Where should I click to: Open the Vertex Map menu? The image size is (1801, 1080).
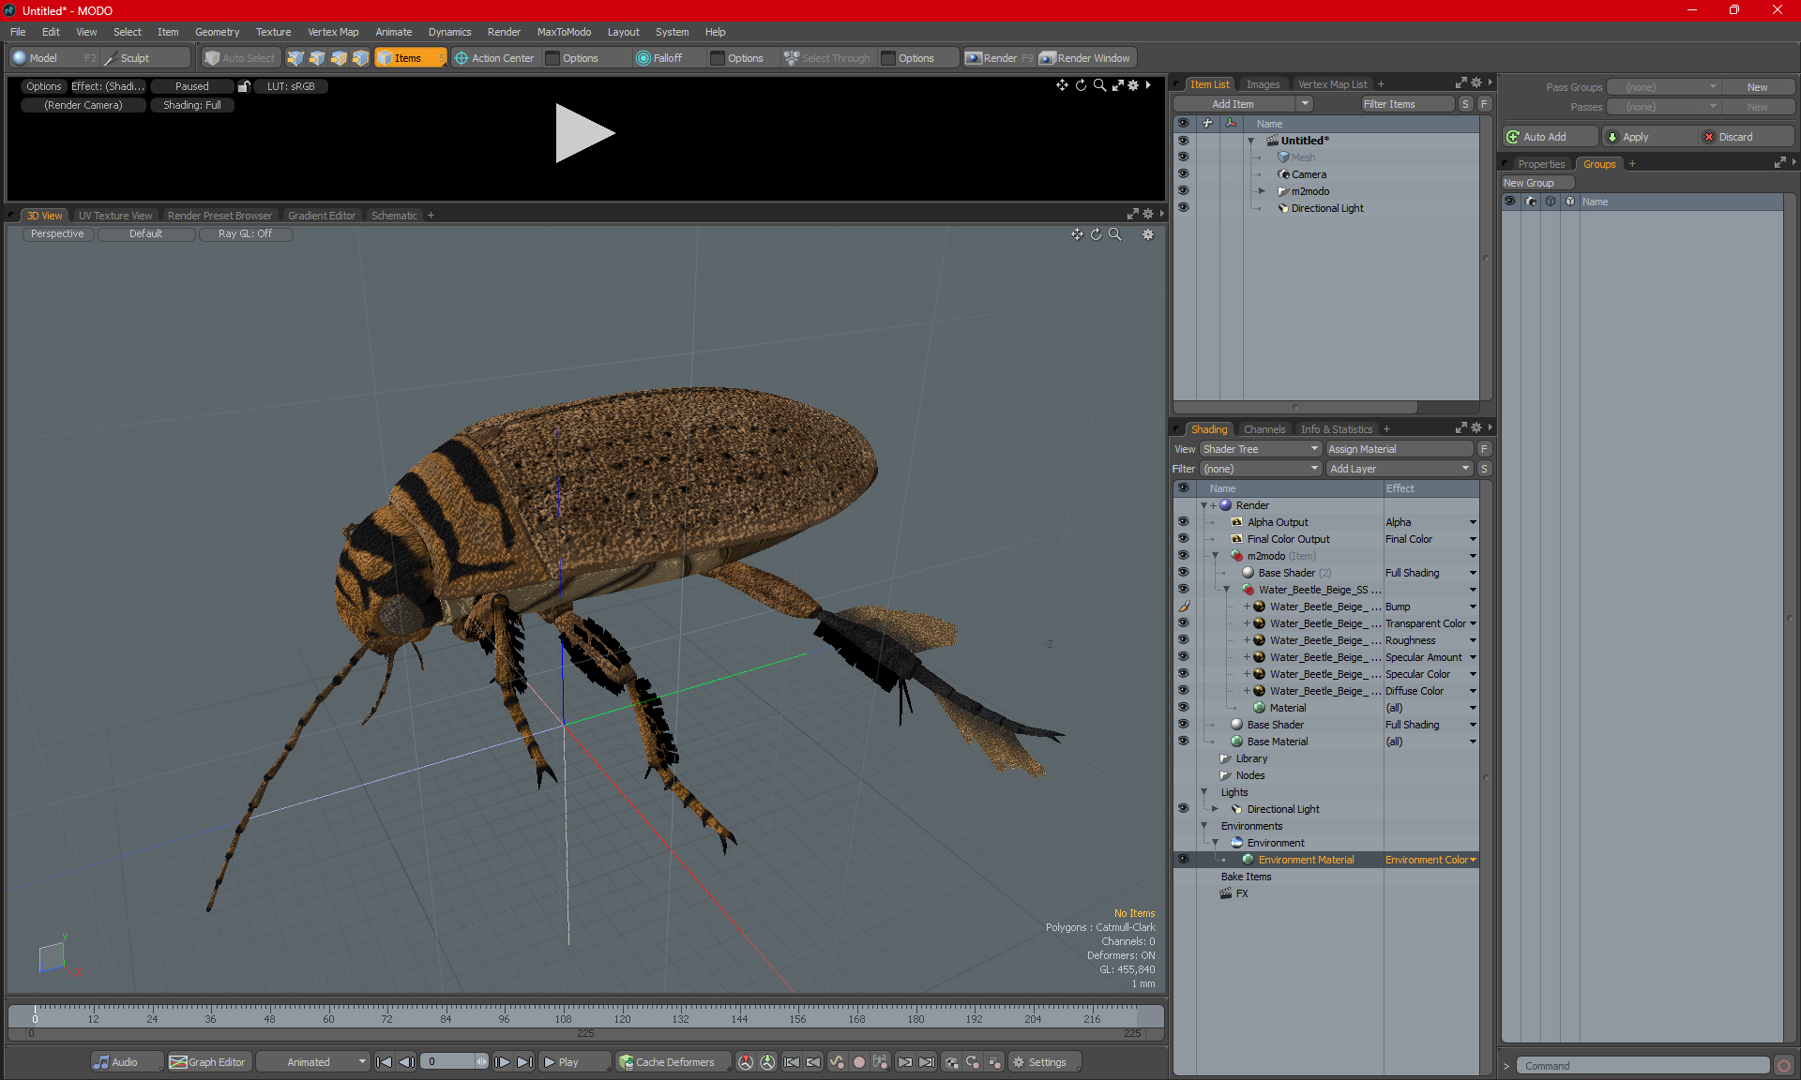(x=333, y=32)
